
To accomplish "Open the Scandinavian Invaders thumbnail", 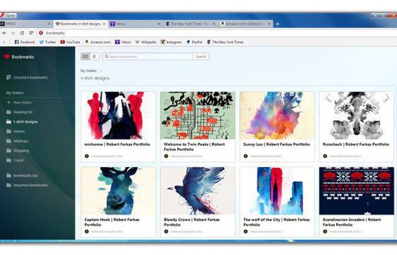I will click(357, 191).
